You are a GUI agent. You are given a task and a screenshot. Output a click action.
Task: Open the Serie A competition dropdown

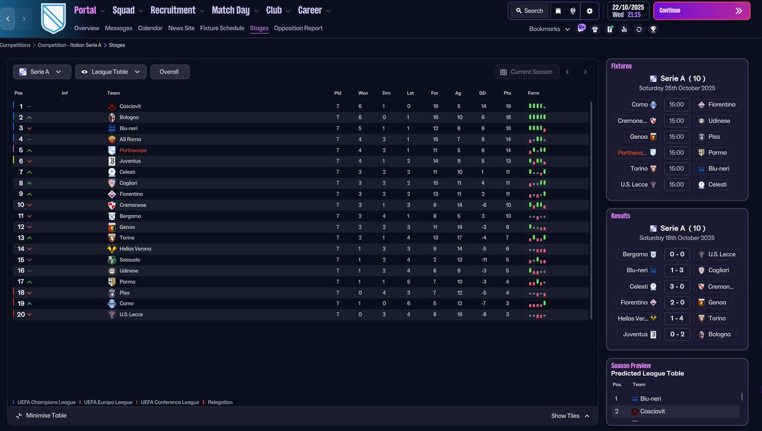pos(42,72)
